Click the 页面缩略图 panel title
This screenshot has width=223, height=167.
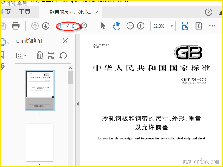pyautogui.click(x=28, y=41)
